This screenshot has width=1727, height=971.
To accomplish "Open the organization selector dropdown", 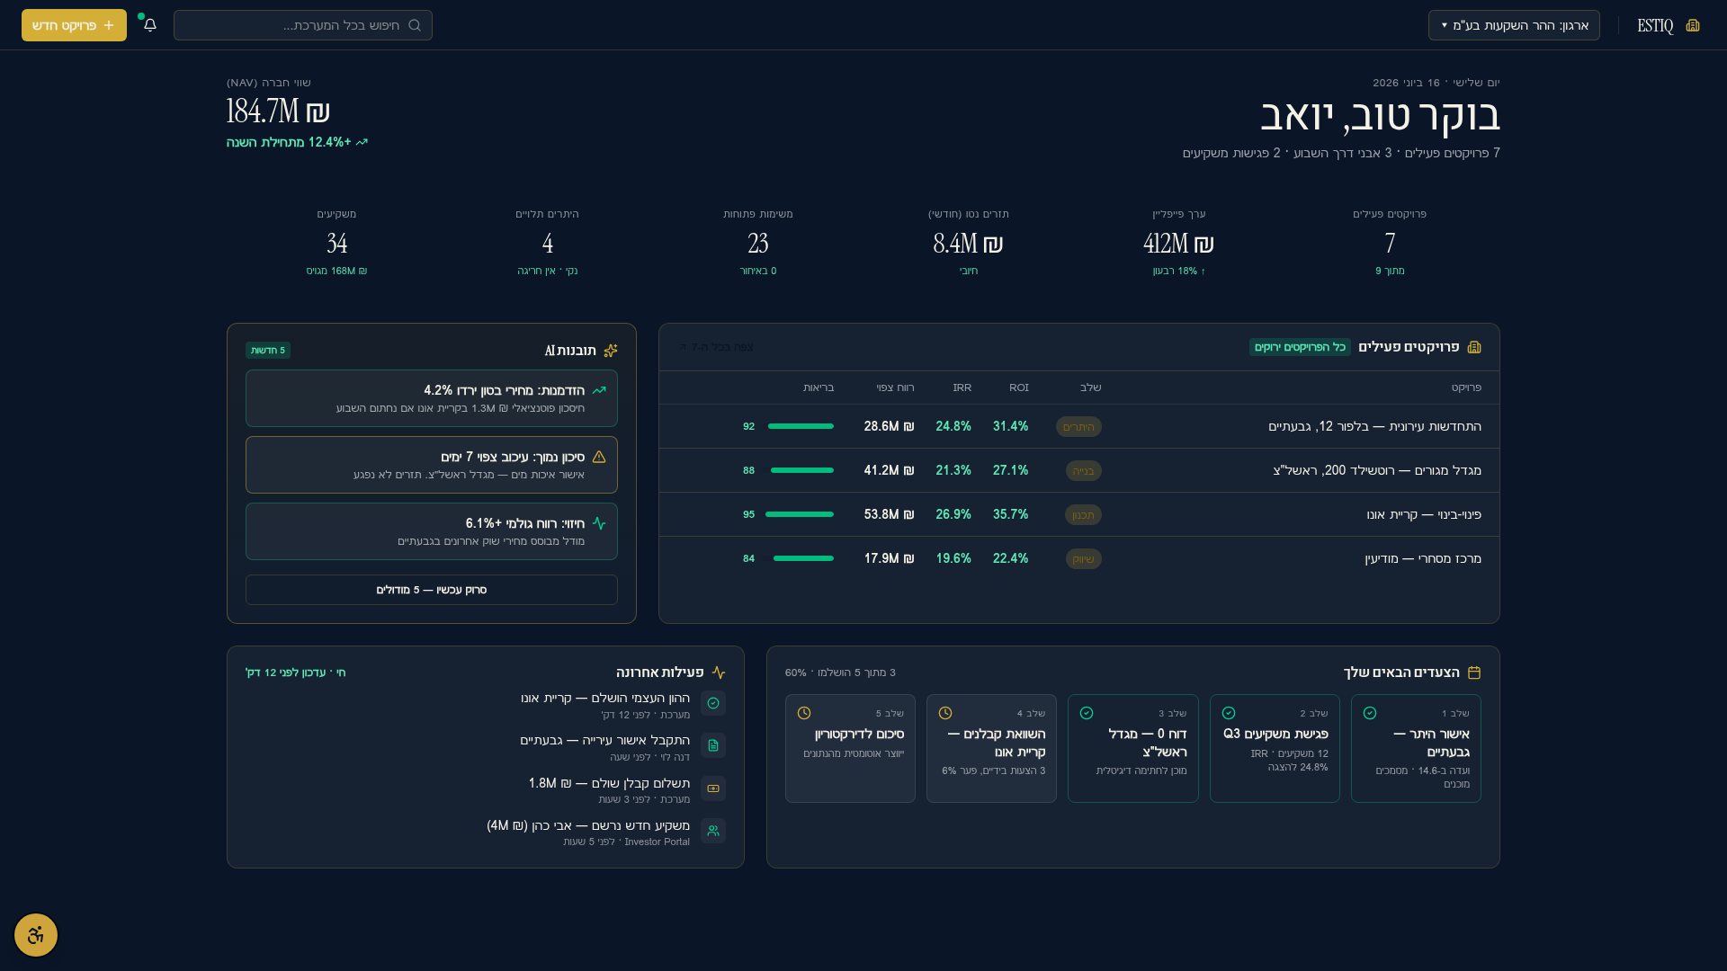I will pyautogui.click(x=1514, y=25).
